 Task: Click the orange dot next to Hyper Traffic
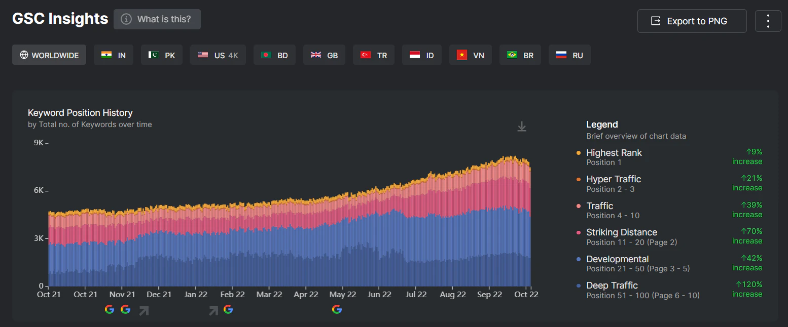[x=579, y=179]
